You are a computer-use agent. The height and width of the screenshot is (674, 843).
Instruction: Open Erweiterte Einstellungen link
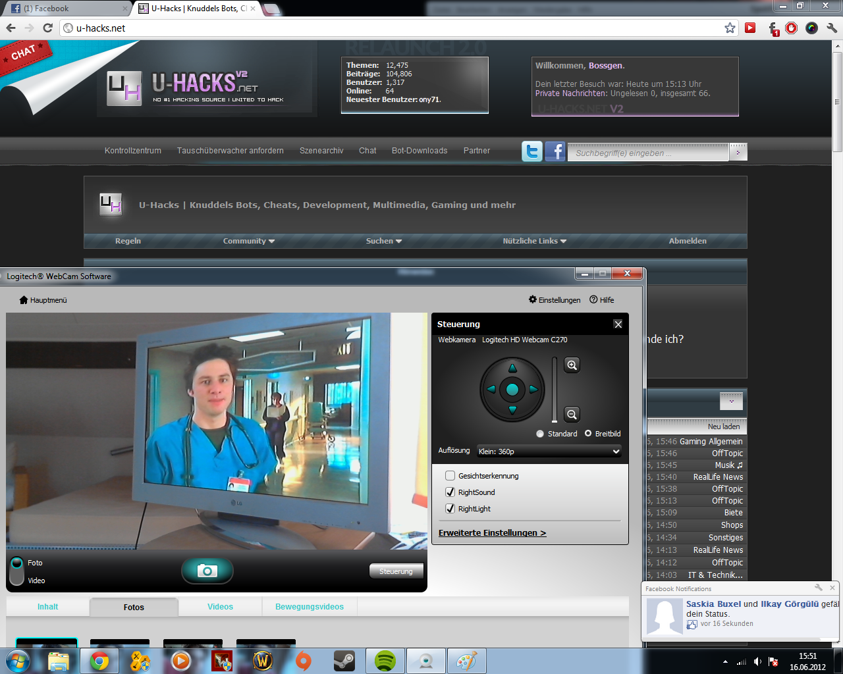(x=493, y=532)
